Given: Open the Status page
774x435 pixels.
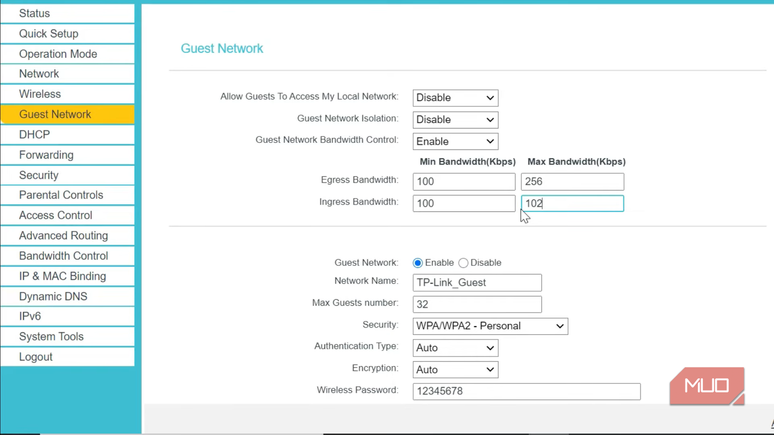Looking at the screenshot, I should click(x=68, y=14).
